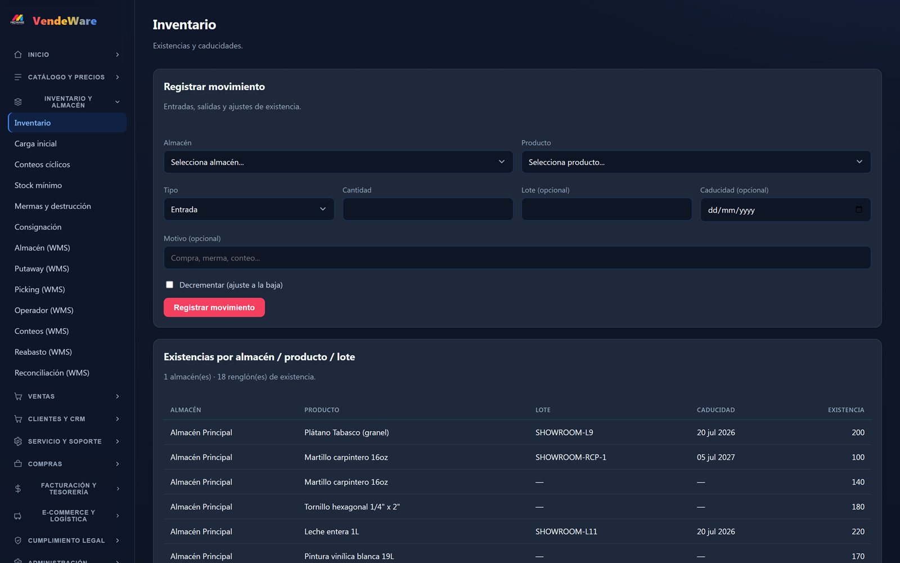Click the 05 jul 2027 expiry date

[x=715, y=457]
